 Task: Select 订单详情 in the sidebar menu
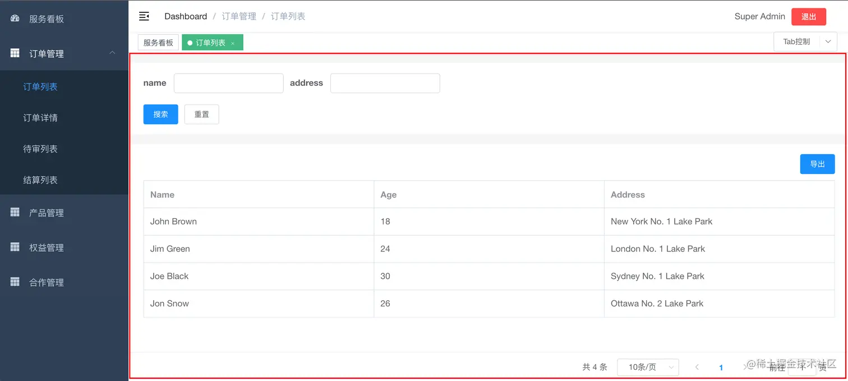40,118
